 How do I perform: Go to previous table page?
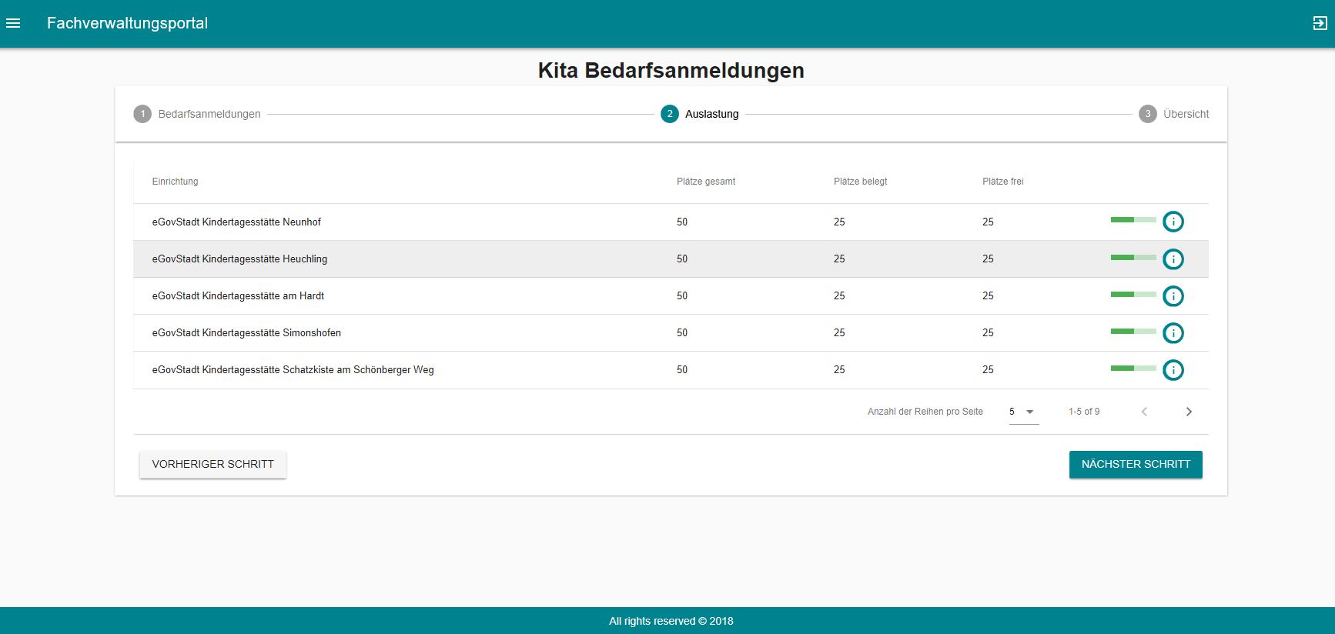(x=1144, y=412)
